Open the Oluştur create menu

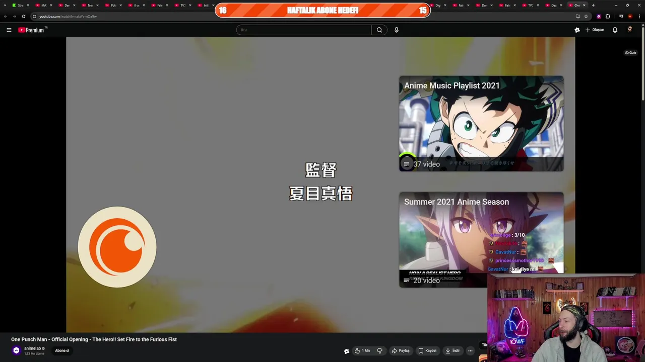595,30
